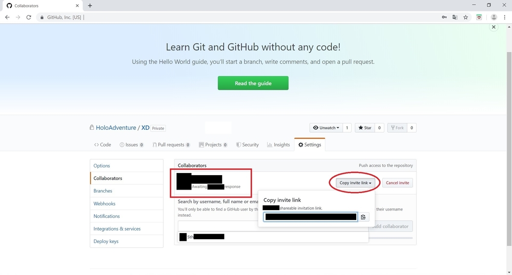Open the XD repository link
The width and height of the screenshot is (512, 275).
pos(145,128)
